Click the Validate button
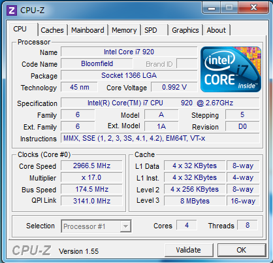The image size is (273, 263). [x=189, y=250]
